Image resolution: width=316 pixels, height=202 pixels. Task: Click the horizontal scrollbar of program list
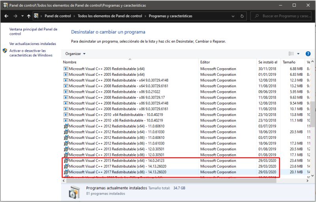[x=171, y=181]
